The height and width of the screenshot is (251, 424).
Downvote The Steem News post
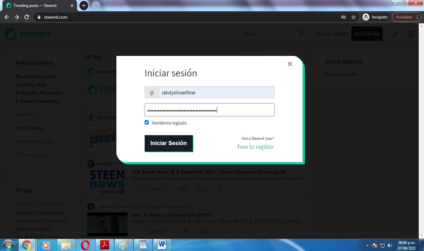click(143, 189)
